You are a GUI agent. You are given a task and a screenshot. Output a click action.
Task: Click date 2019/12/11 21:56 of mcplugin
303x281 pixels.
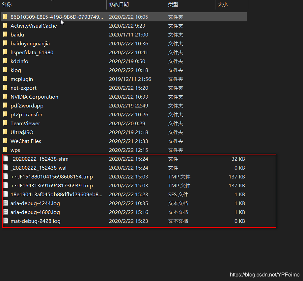coord(130,79)
